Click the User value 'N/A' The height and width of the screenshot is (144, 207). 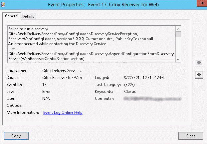(x=46, y=99)
